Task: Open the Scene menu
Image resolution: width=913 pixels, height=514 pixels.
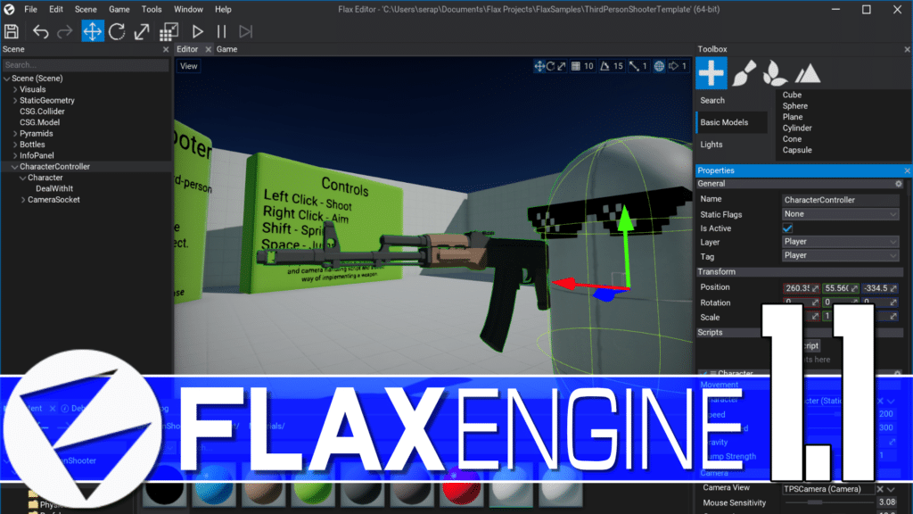Action: [86, 9]
